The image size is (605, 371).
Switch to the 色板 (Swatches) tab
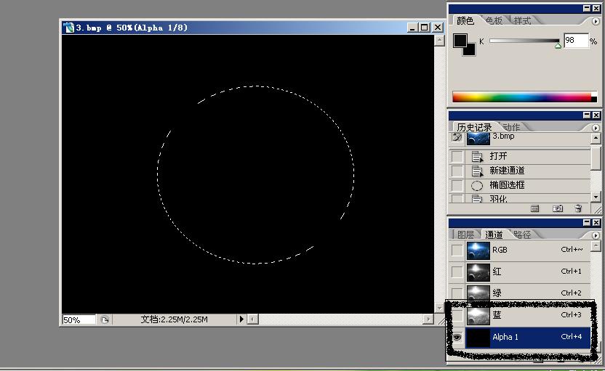point(494,20)
